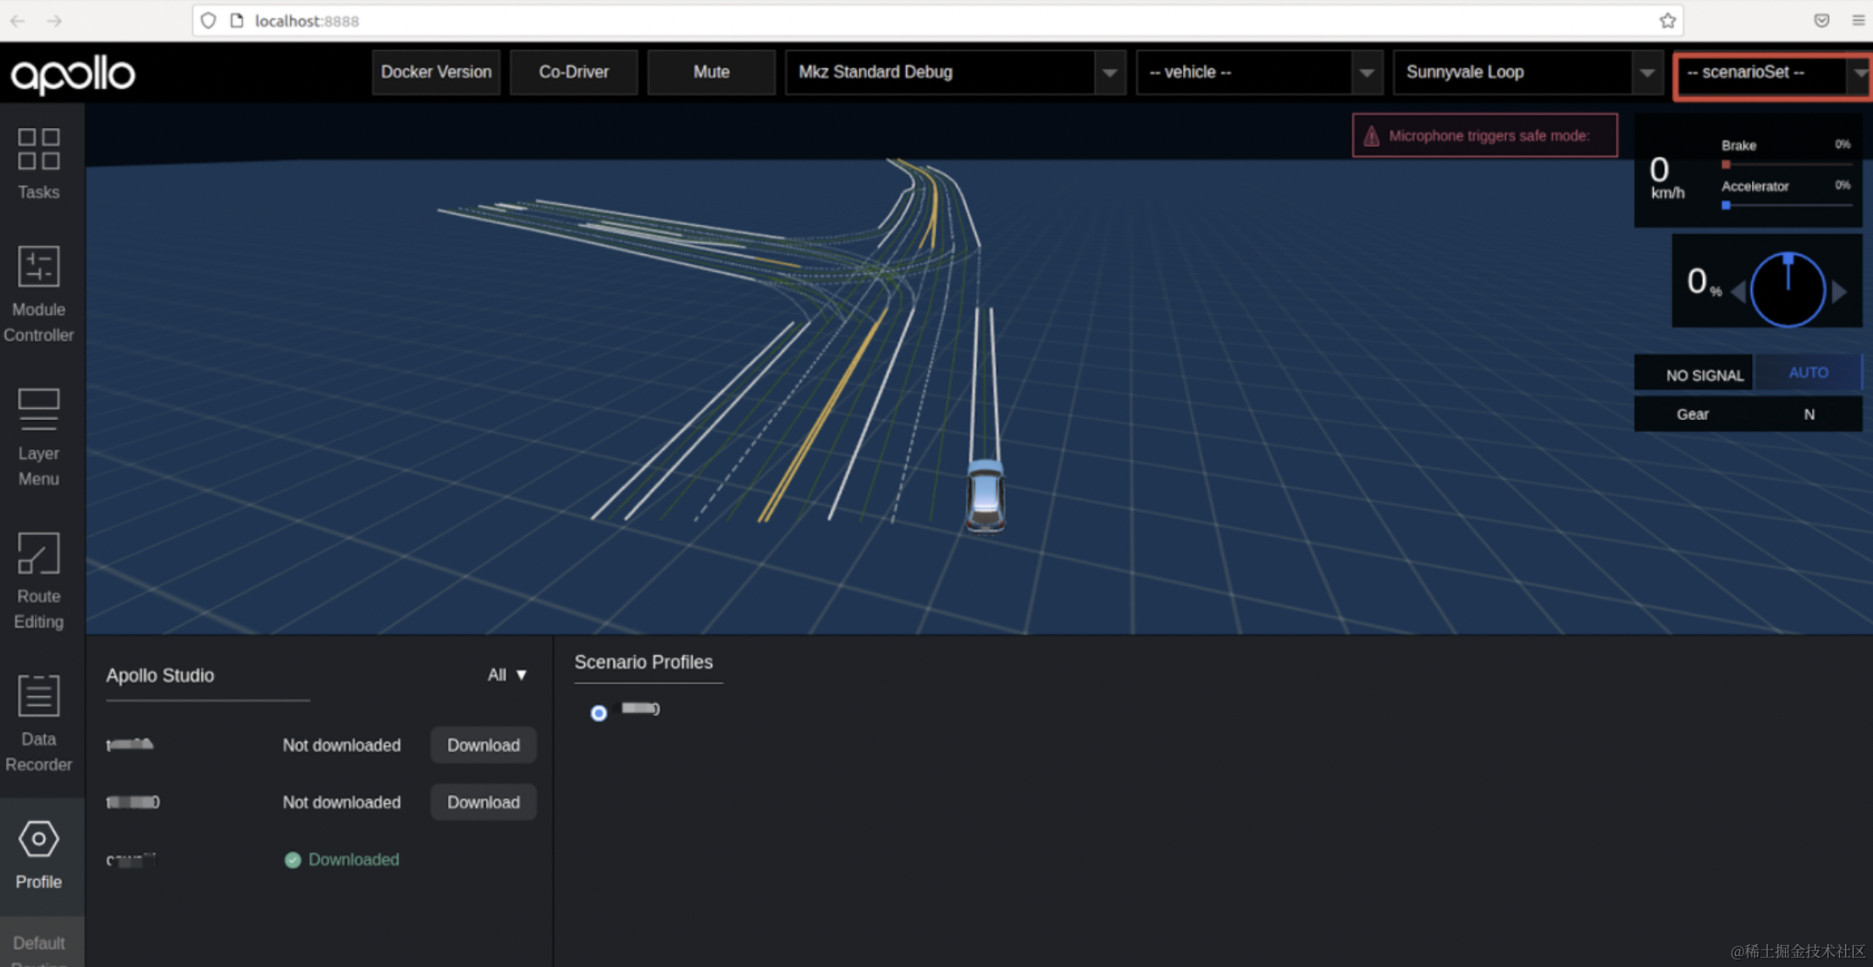Open the Tasks panel from the sidebar
The image size is (1873, 967).
[x=39, y=164]
